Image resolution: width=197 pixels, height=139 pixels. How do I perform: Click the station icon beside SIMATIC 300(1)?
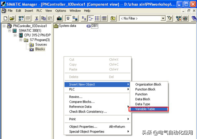15,31
